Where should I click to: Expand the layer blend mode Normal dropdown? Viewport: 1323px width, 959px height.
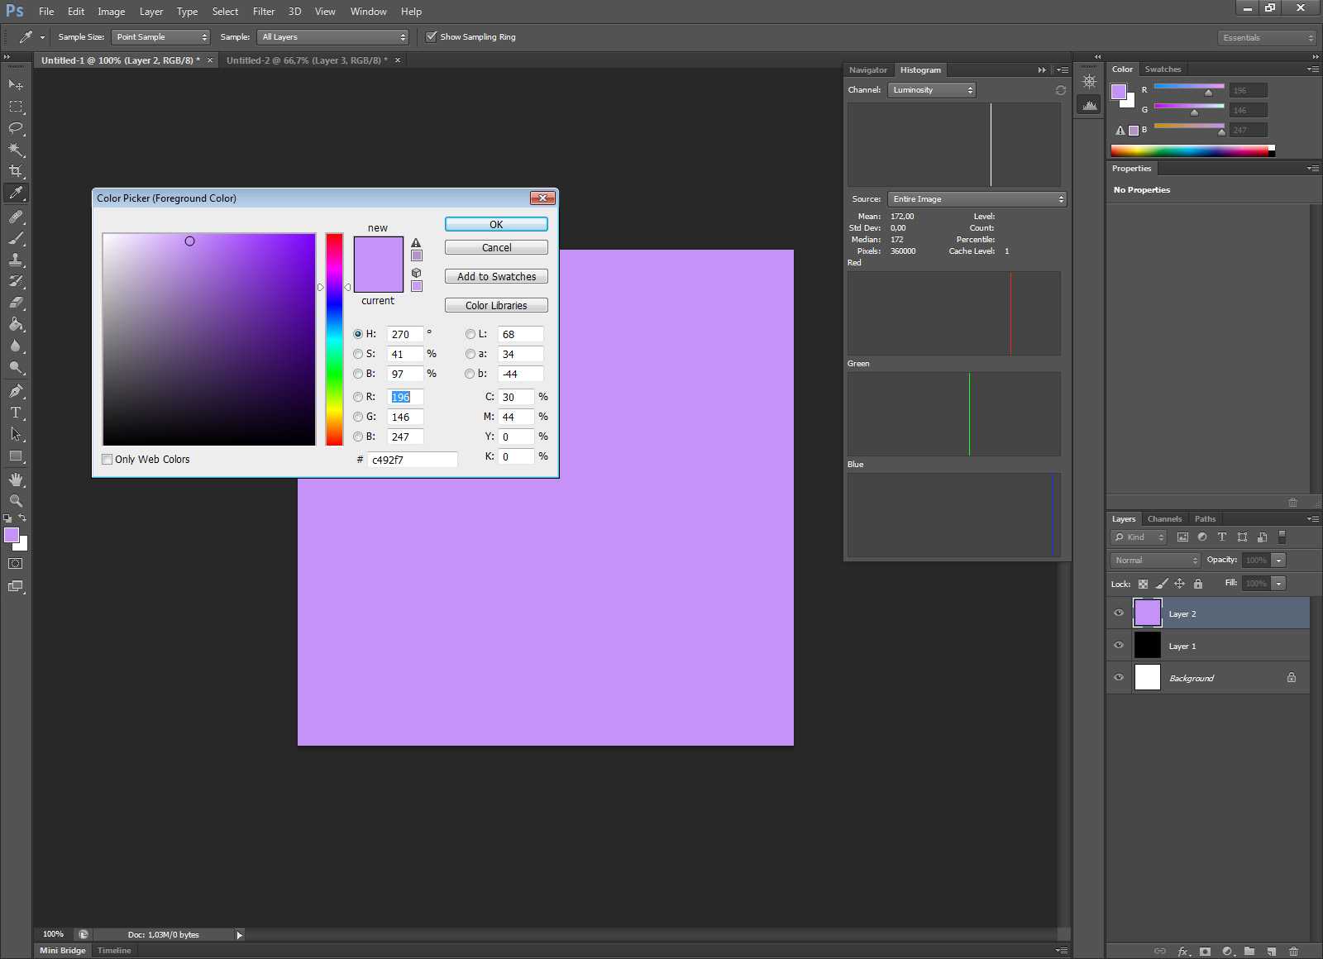point(1155,561)
